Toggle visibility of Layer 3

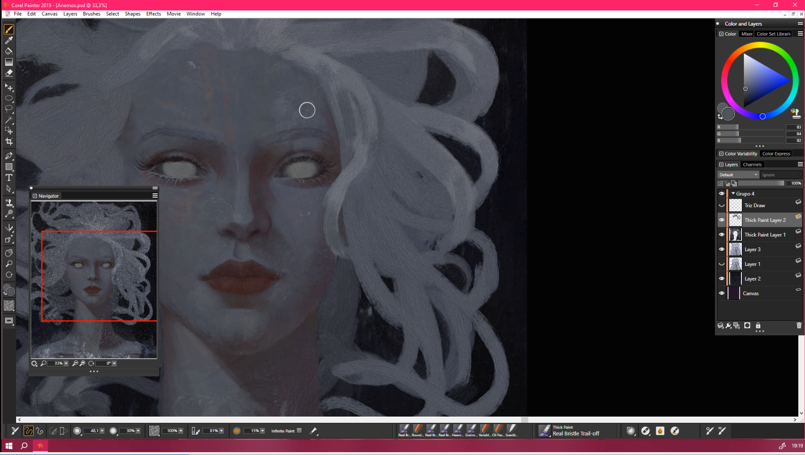722,249
